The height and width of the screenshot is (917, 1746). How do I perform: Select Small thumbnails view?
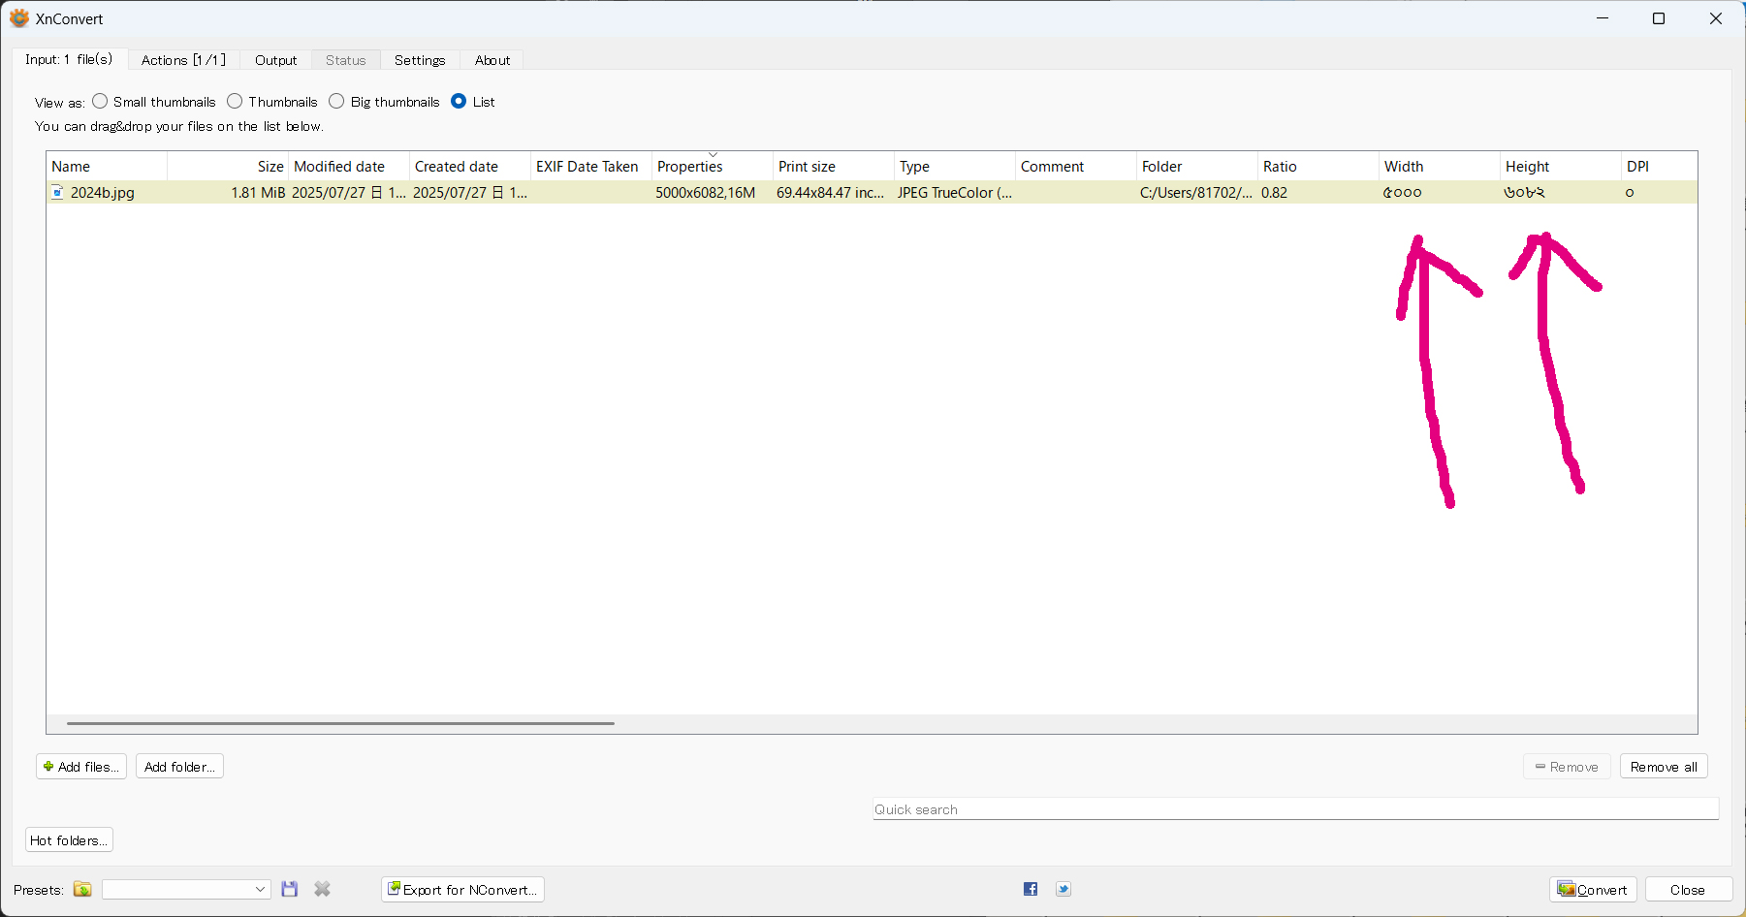[x=100, y=101]
